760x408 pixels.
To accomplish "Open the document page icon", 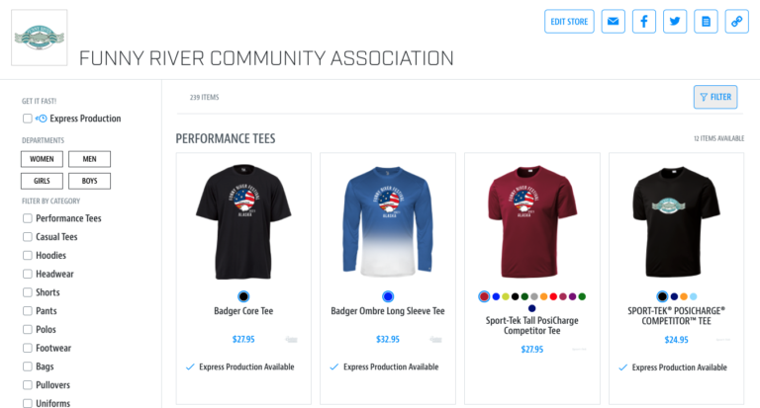I will (x=706, y=22).
